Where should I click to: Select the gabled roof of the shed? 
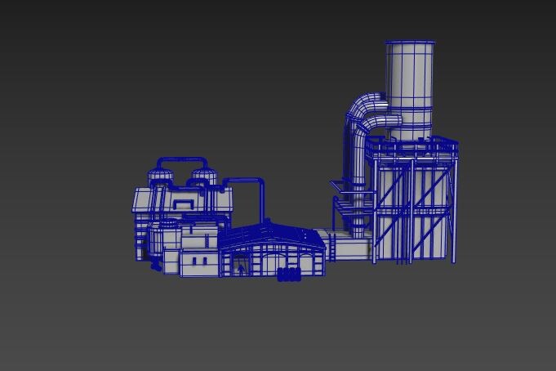[271, 235]
